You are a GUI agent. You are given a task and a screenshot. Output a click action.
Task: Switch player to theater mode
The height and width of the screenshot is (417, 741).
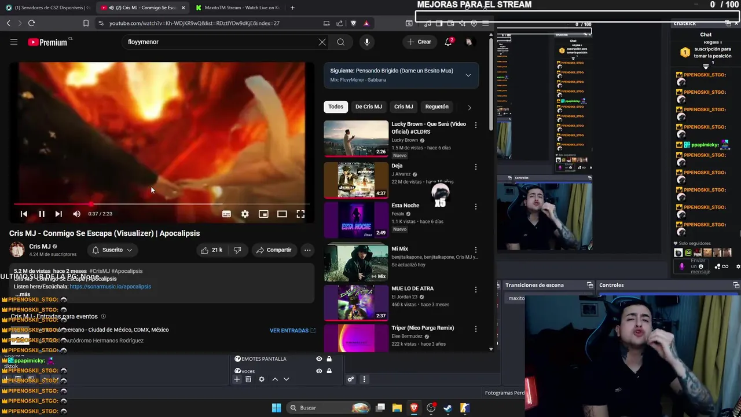[282, 214]
